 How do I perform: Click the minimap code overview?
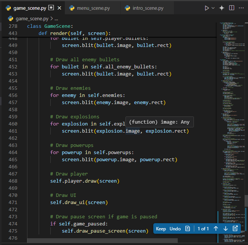tap(231, 113)
